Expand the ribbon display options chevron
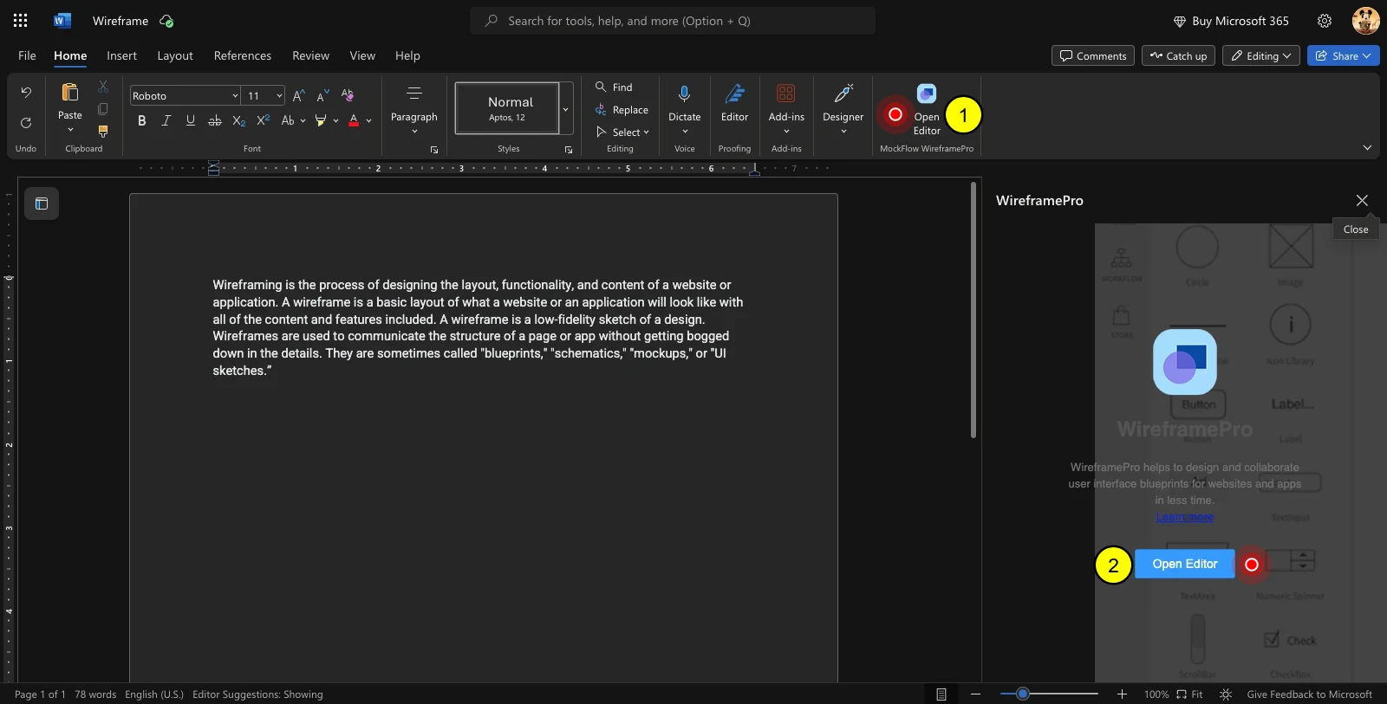The image size is (1387, 704). point(1367,148)
